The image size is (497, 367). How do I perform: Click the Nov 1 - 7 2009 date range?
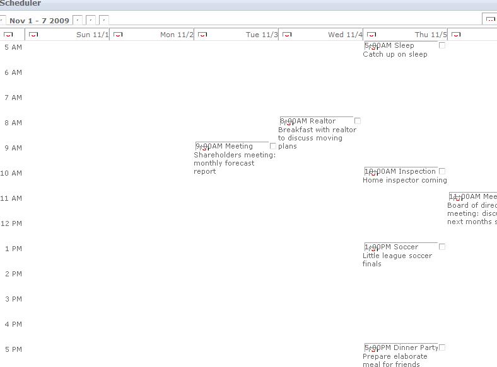click(x=39, y=21)
